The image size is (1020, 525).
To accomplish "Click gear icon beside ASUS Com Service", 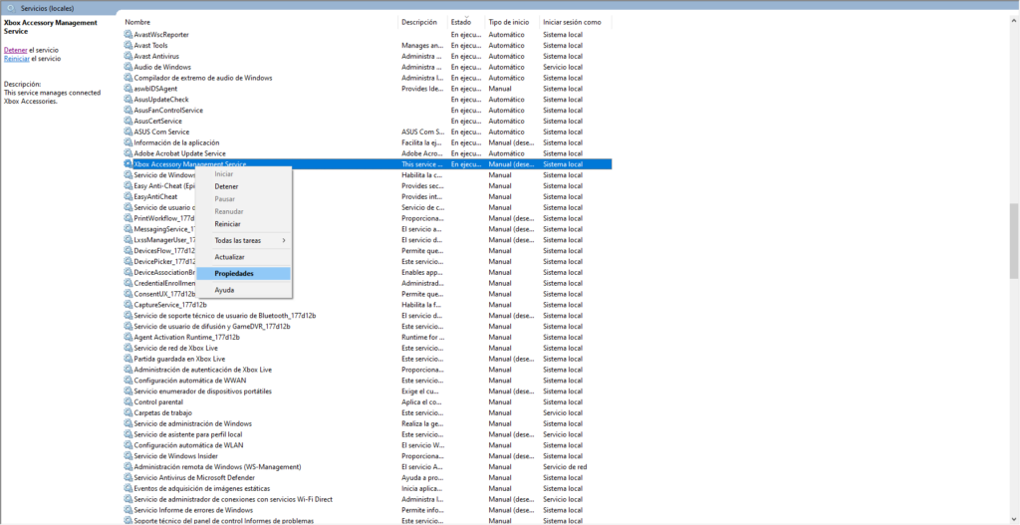I will (128, 132).
